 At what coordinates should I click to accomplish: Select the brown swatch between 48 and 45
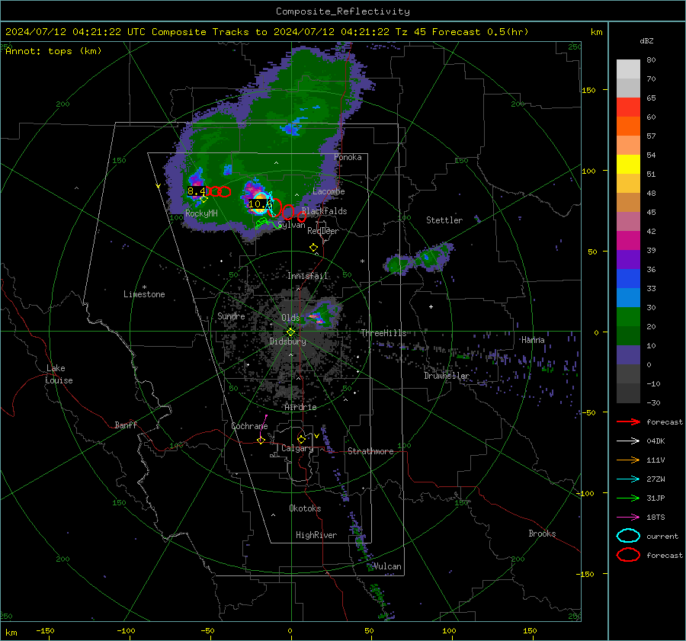[x=628, y=203]
